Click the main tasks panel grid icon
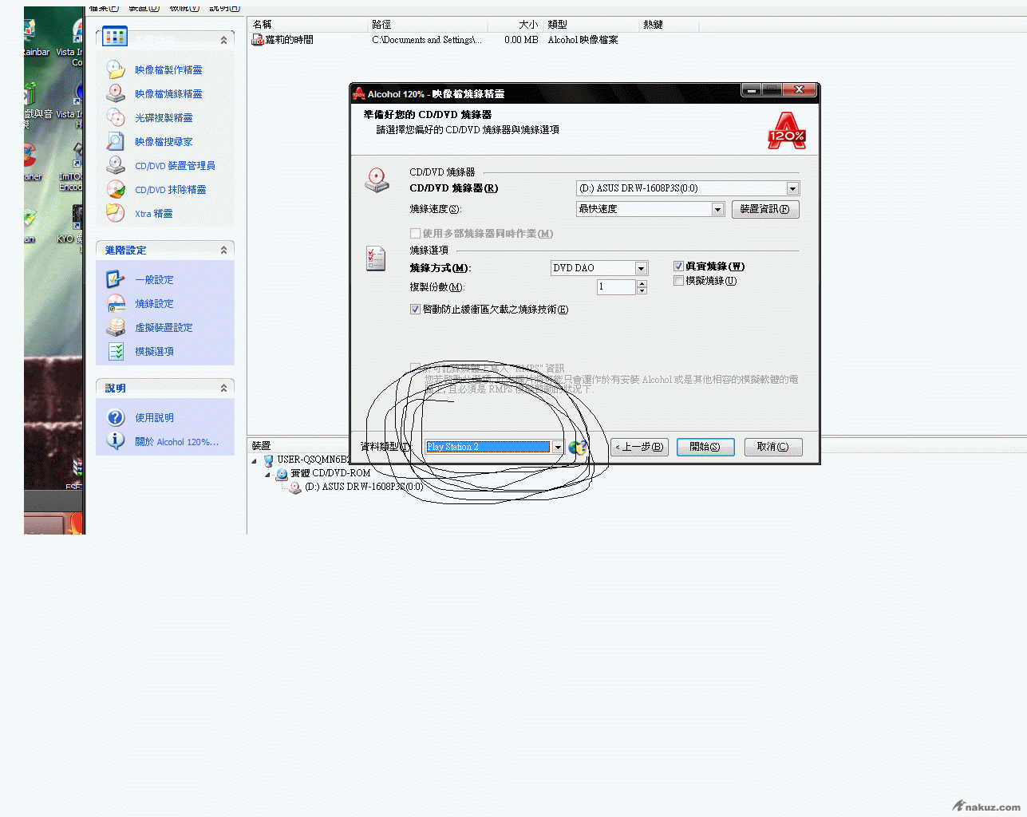This screenshot has height=817, width=1027. (x=115, y=37)
